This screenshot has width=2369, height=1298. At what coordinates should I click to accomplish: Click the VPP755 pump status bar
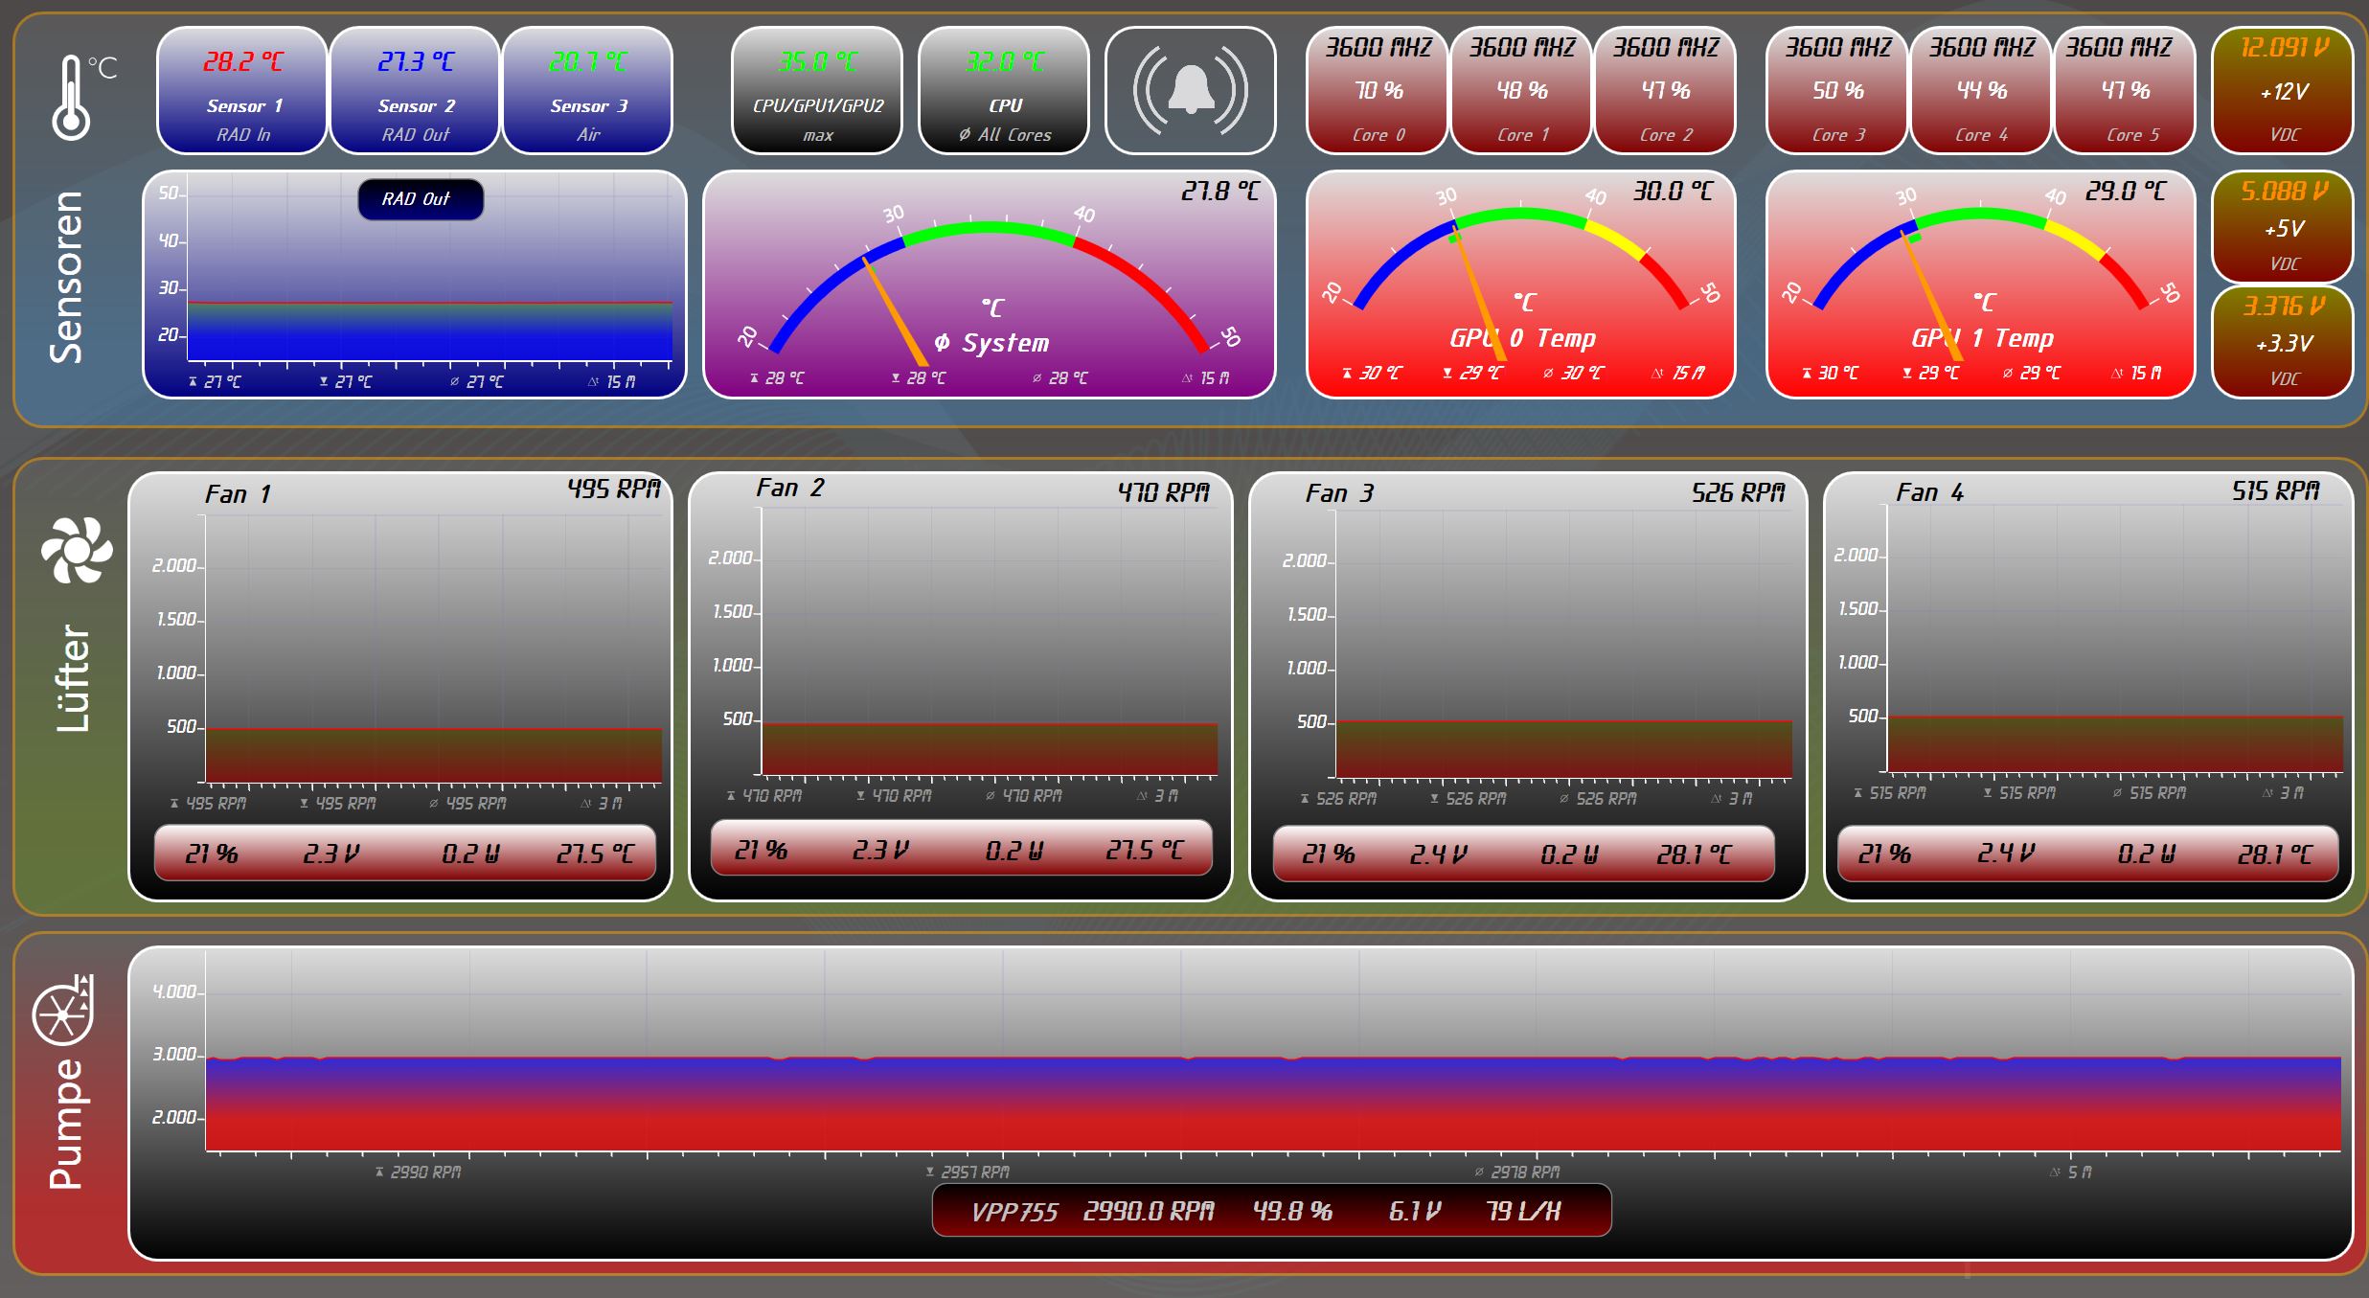click(x=1270, y=1211)
